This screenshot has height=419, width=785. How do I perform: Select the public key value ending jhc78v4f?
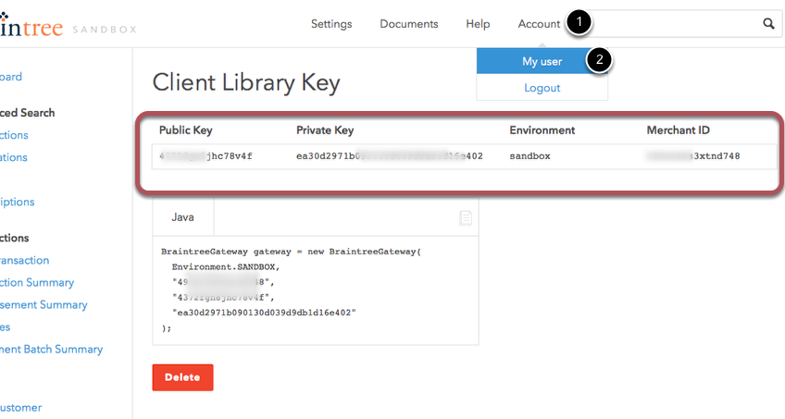coord(206,156)
